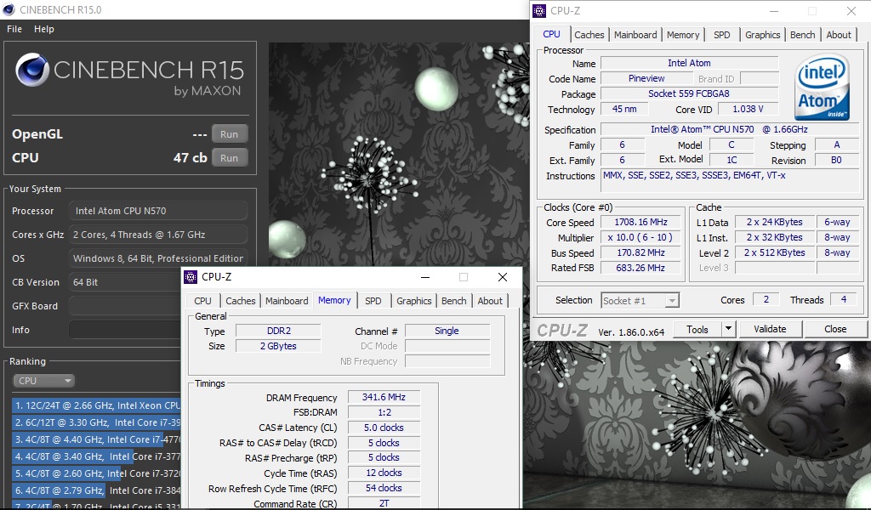
Task: Click the Level 2 cache 2 x 512 KBytes value
Action: coord(774,252)
